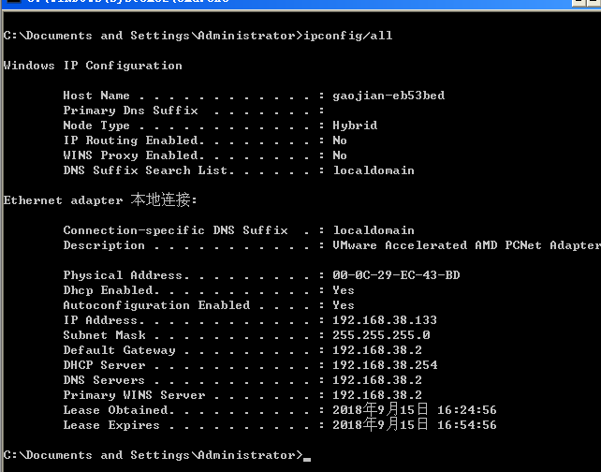601x472 pixels.
Task: Click the host name gaojian-eb53bed
Action: point(388,96)
